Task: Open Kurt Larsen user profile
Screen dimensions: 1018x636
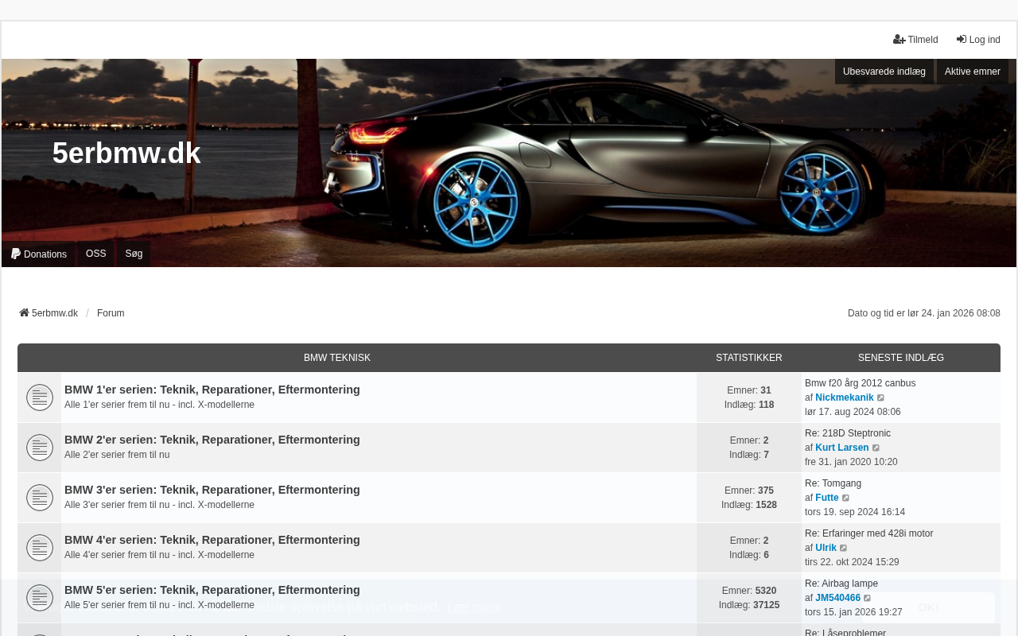Action: 842,448
